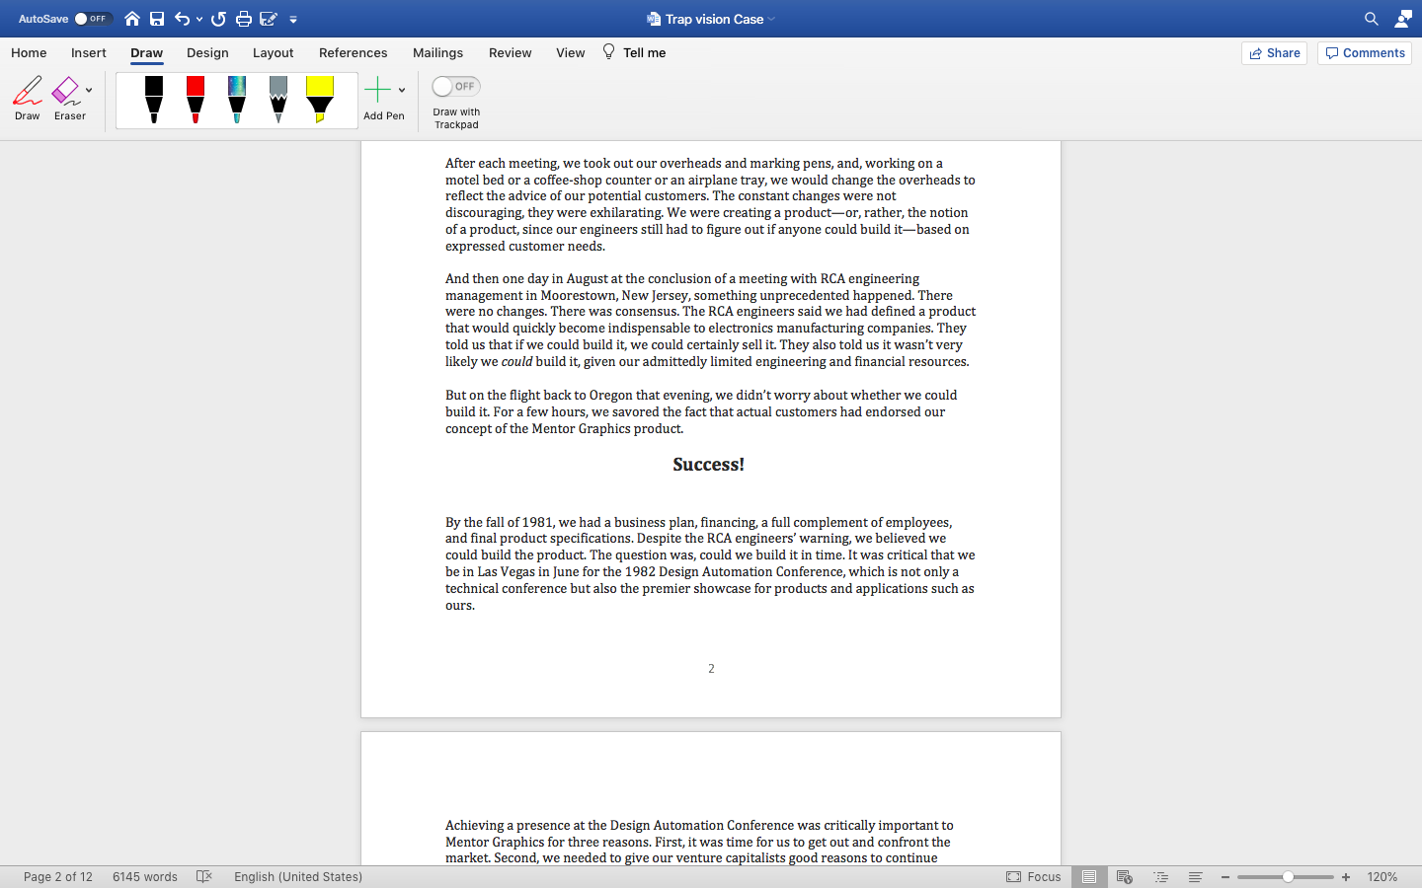1422x888 pixels.
Task: Switch to the Home tab
Action: click(29, 53)
